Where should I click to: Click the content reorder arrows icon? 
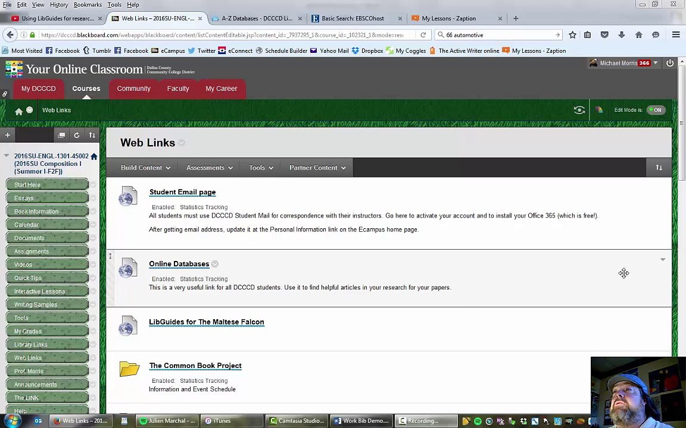(659, 167)
